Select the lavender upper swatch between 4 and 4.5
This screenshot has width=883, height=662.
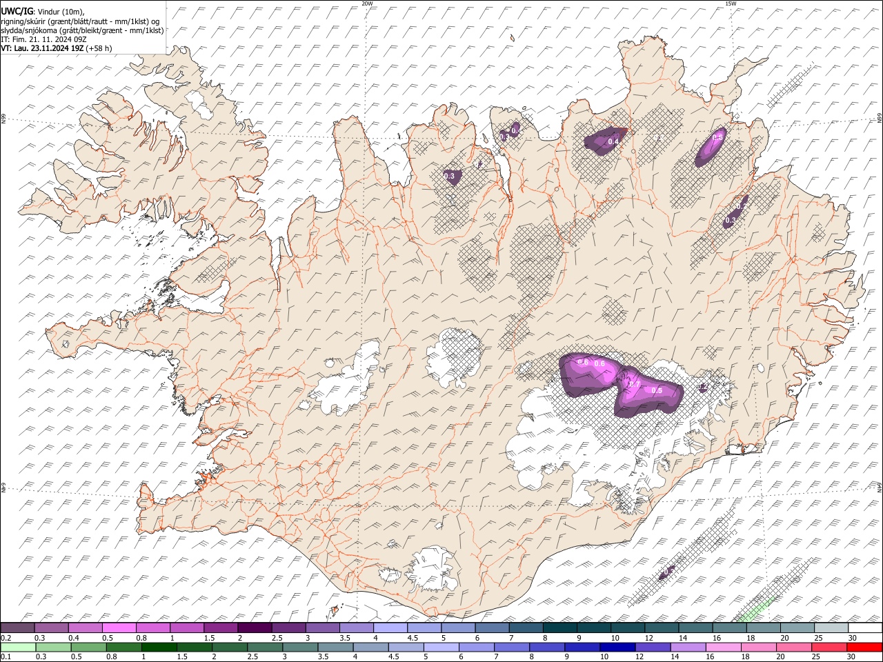(x=390, y=628)
